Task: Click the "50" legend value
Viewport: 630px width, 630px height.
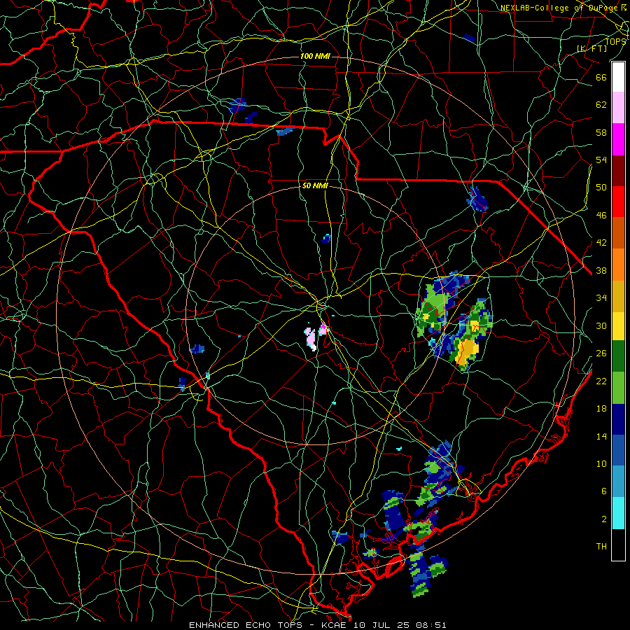Action: click(x=601, y=187)
